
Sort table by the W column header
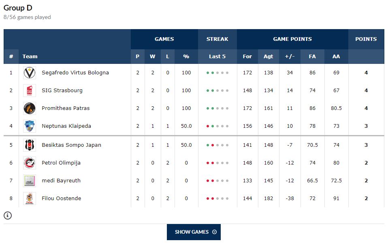coord(152,57)
